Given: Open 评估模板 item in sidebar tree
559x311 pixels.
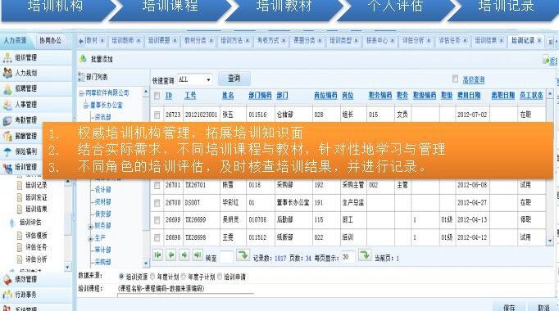Looking at the screenshot, I should (x=33, y=235).
